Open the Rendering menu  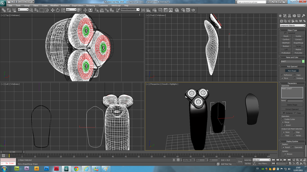[x=91, y=5]
